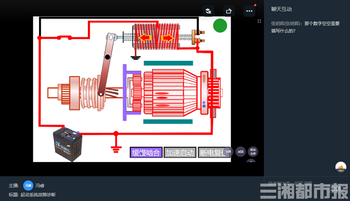Viewport: 350px width, 201px height.
Task: Click the small fullscreen corner icon
Action: click(259, 21)
